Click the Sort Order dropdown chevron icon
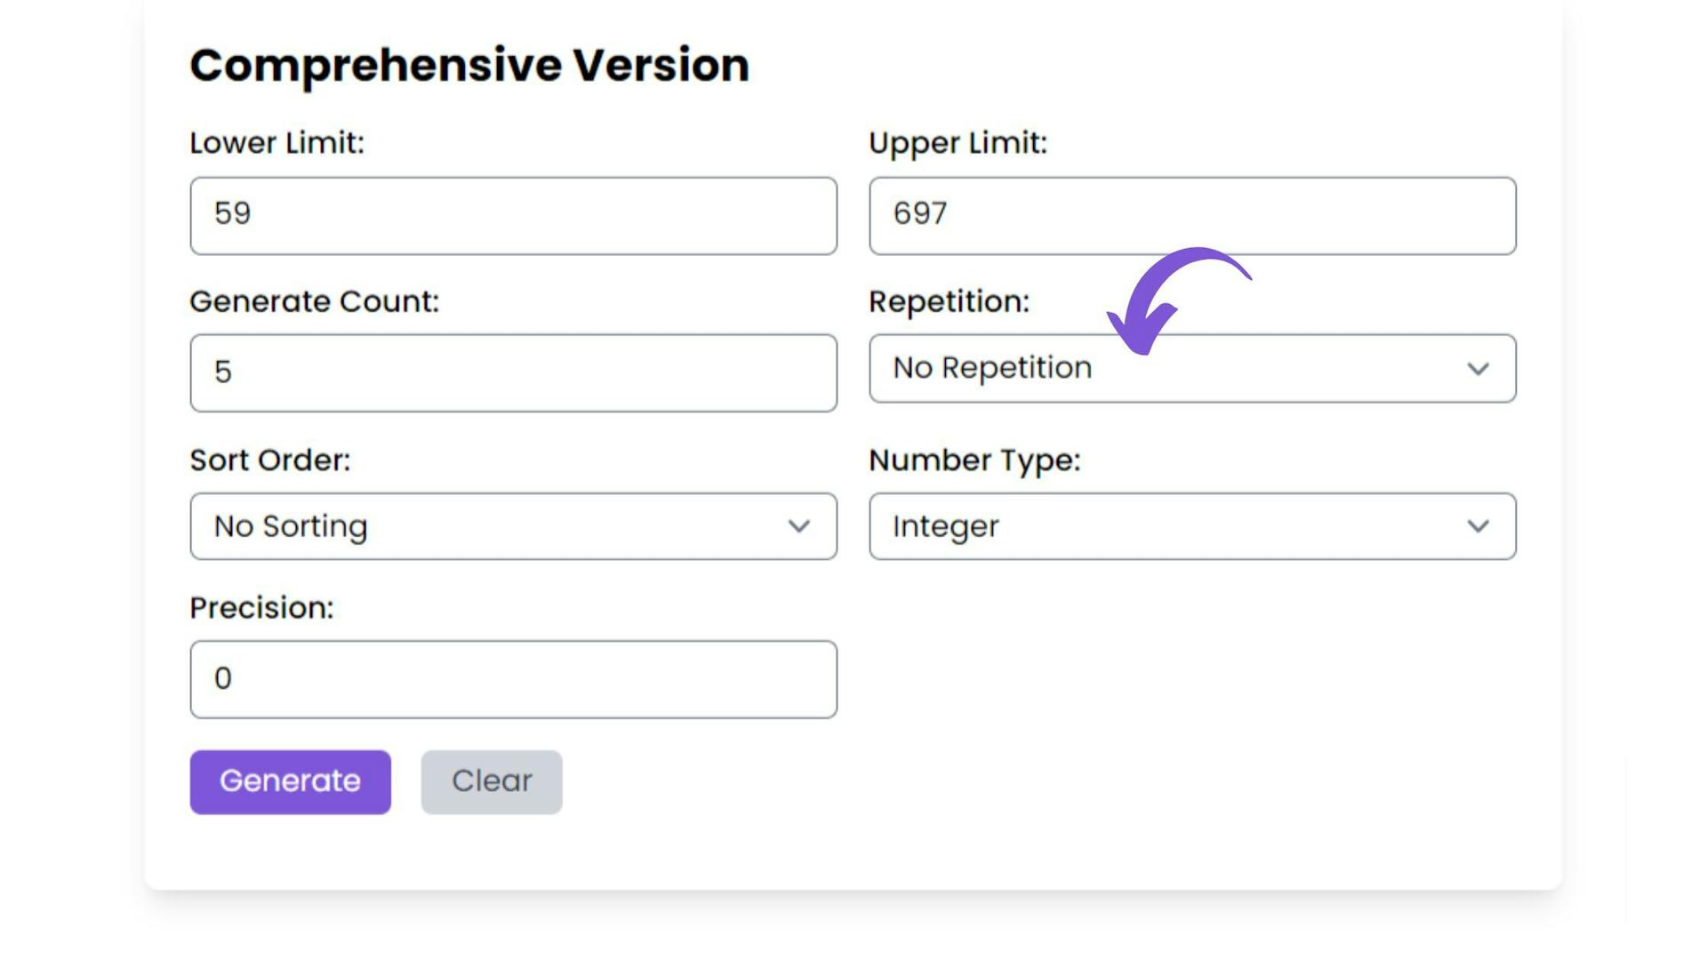Image resolution: width=1707 pixels, height=960 pixels. 799,526
